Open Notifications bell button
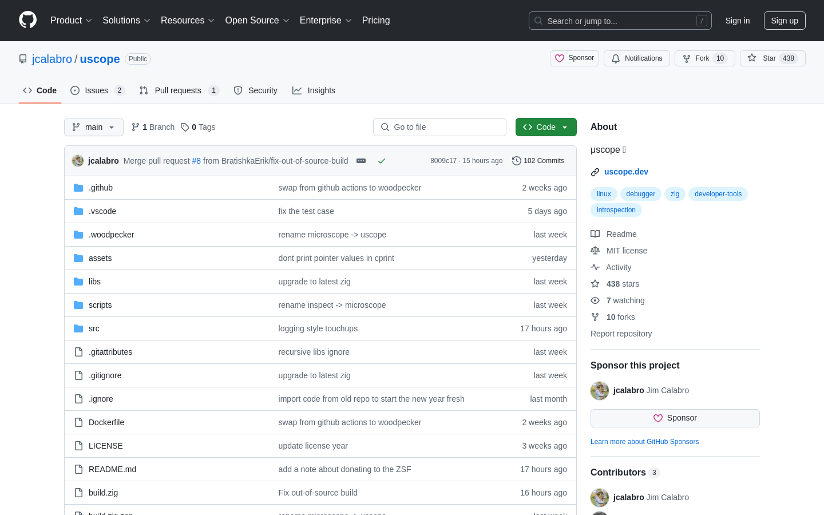The height and width of the screenshot is (515, 824). coord(637,58)
